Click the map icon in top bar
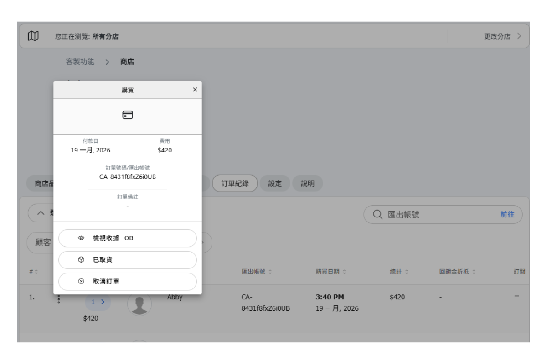547x364 pixels. pos(33,36)
